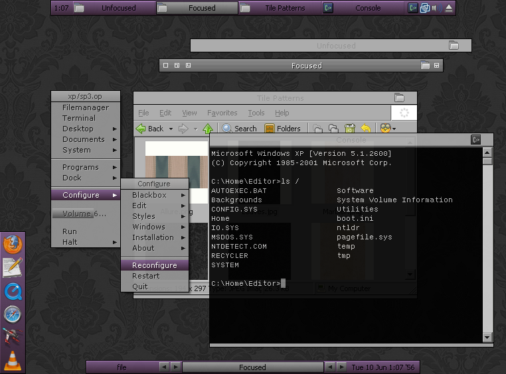Click the yellow Undo arrow icon
The image size is (506, 374).
point(366,129)
